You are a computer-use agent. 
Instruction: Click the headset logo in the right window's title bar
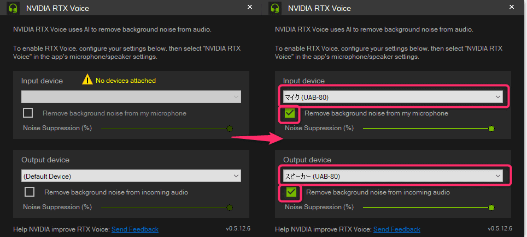click(276, 8)
